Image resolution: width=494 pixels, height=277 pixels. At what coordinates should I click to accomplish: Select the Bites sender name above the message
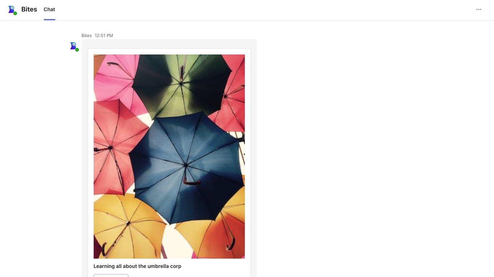tap(86, 36)
